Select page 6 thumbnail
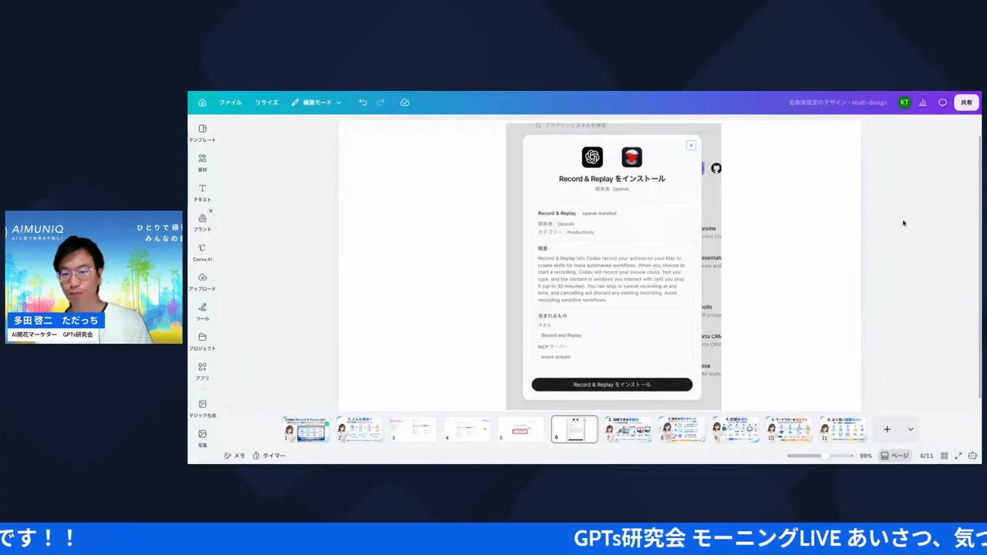Image resolution: width=987 pixels, height=555 pixels. [x=574, y=429]
